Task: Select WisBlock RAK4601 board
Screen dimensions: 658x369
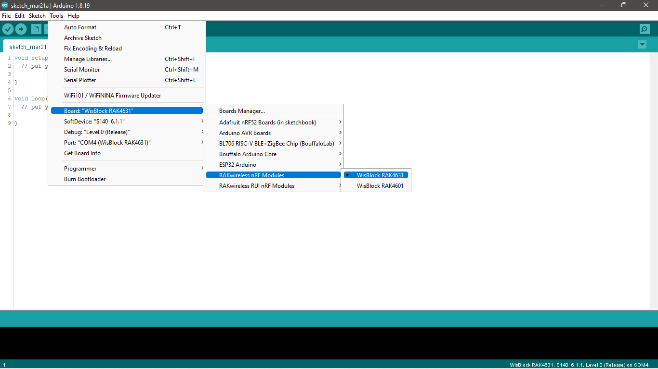Action: pyautogui.click(x=376, y=186)
